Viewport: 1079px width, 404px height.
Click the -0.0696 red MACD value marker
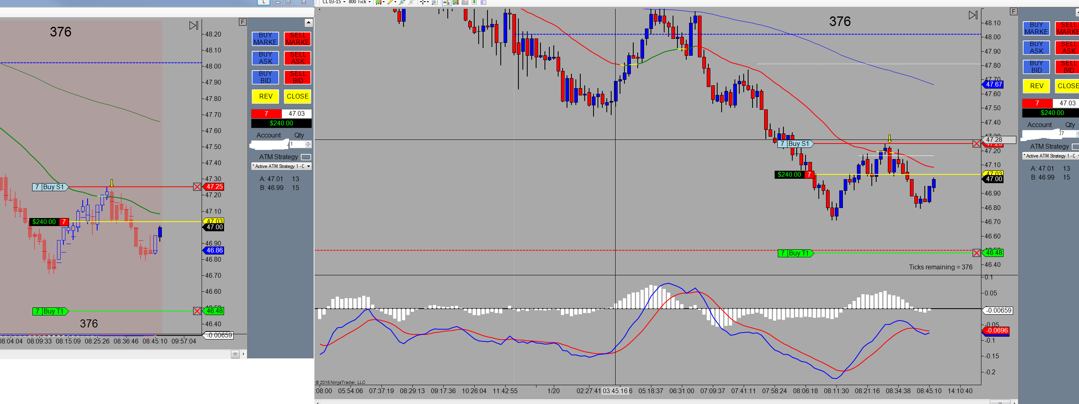995,330
